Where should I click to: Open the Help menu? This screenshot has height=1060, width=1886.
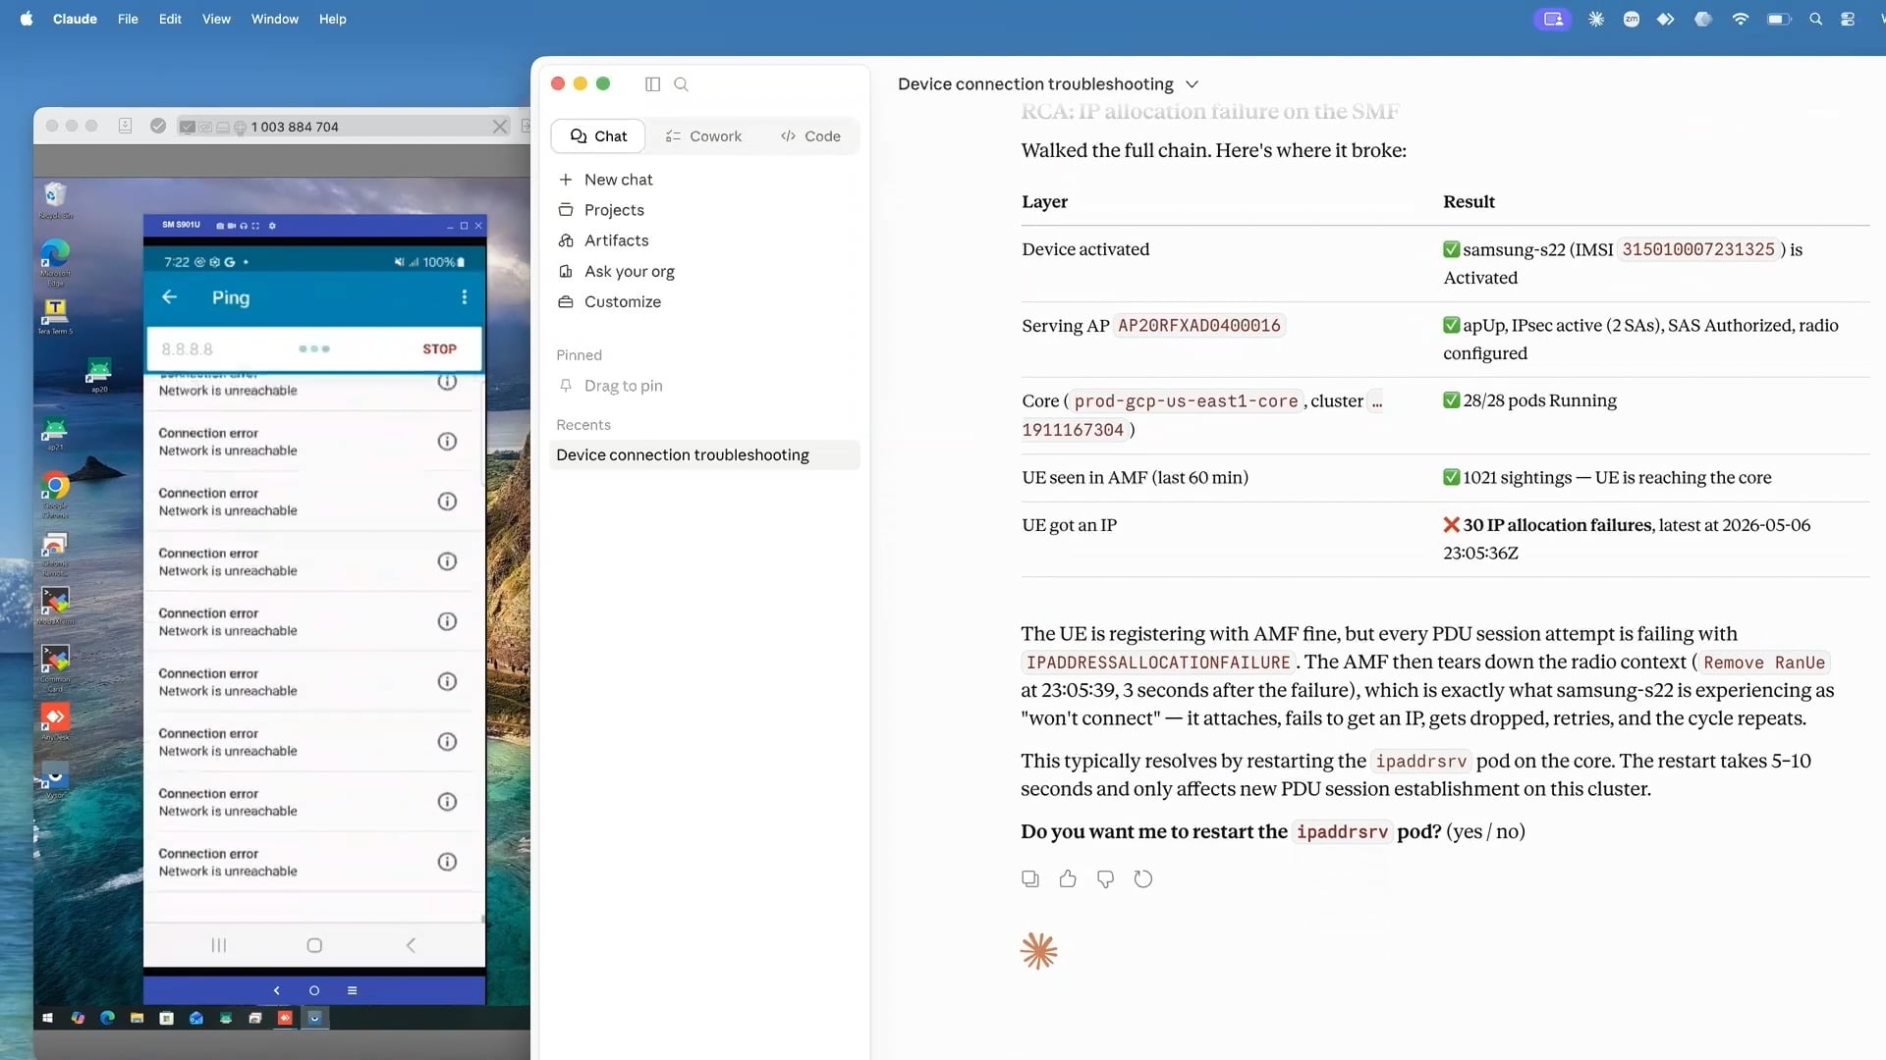point(332,19)
